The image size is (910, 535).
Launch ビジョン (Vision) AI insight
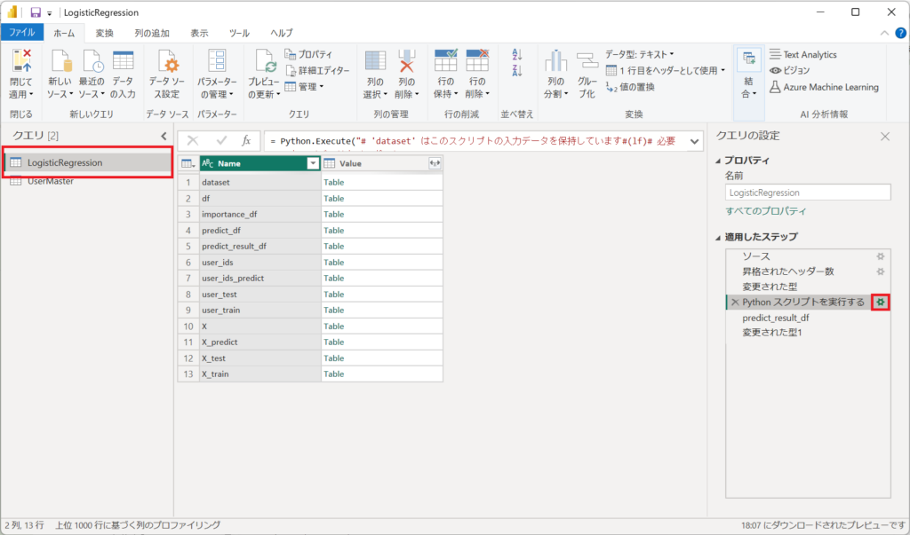[789, 71]
